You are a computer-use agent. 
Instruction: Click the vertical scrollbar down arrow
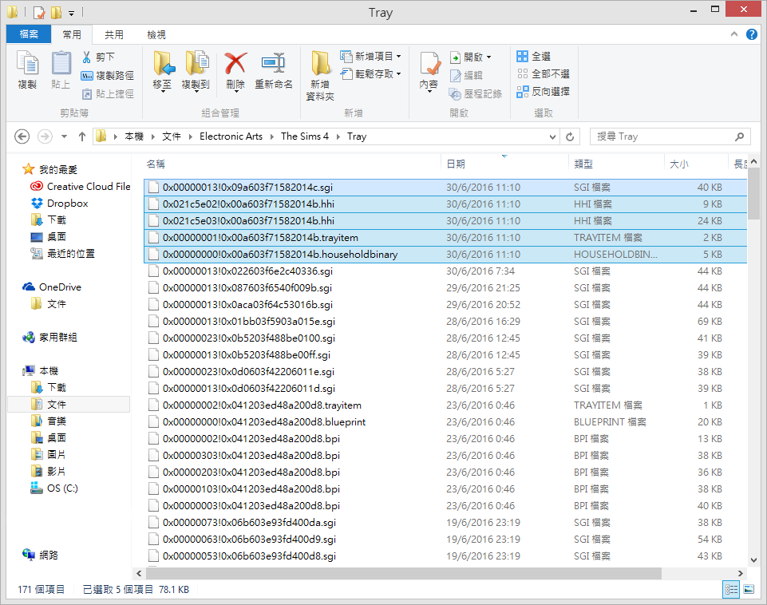(753, 560)
